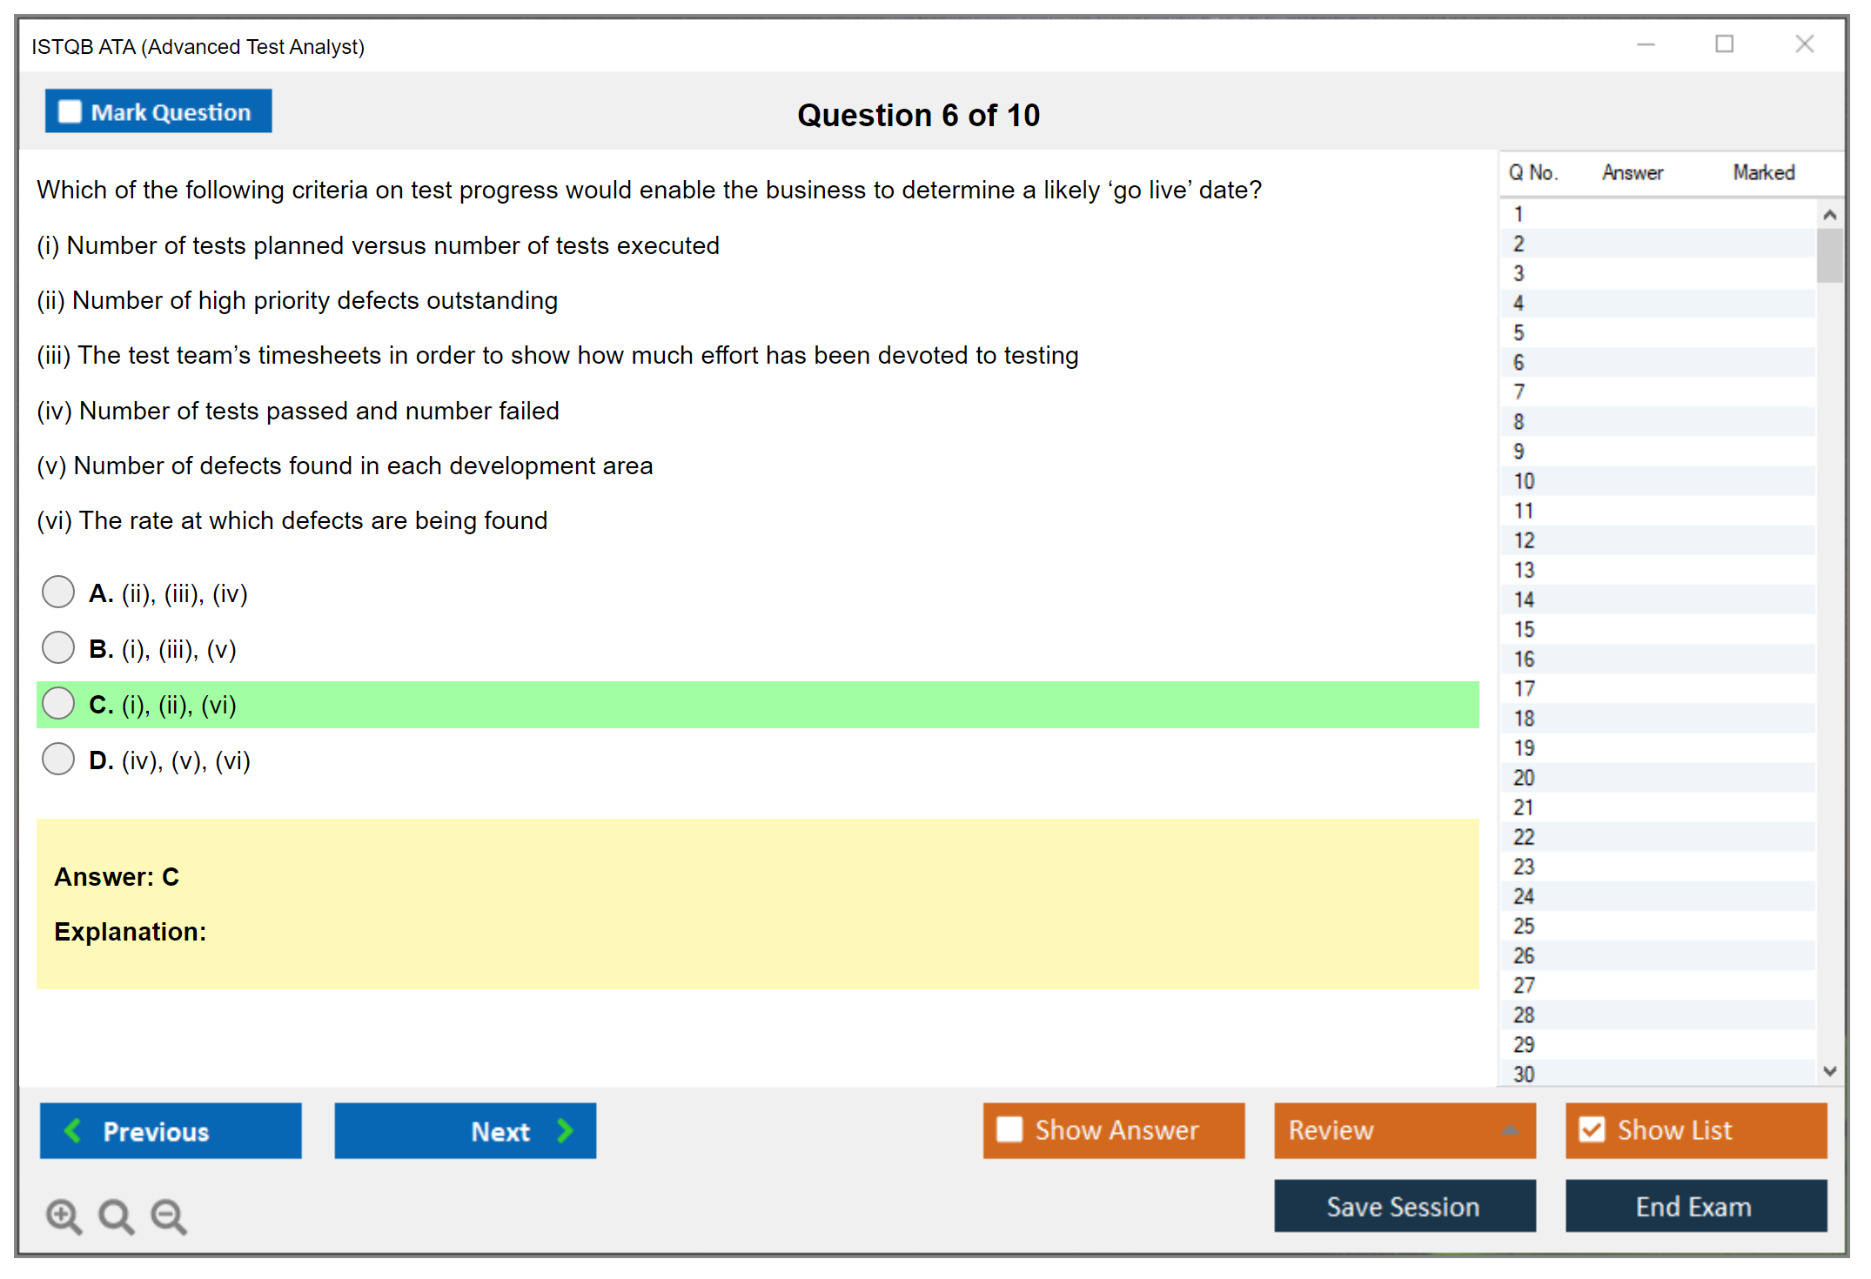Image resolution: width=1871 pixels, height=1279 pixels.
Task: Minimize the exam window
Action: (x=1646, y=44)
